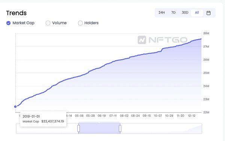Click the 12-12 date label on axis
This screenshot has height=141, width=225.
tap(192, 116)
